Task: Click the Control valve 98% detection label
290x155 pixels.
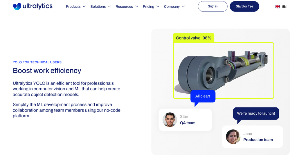Action: tap(193, 38)
